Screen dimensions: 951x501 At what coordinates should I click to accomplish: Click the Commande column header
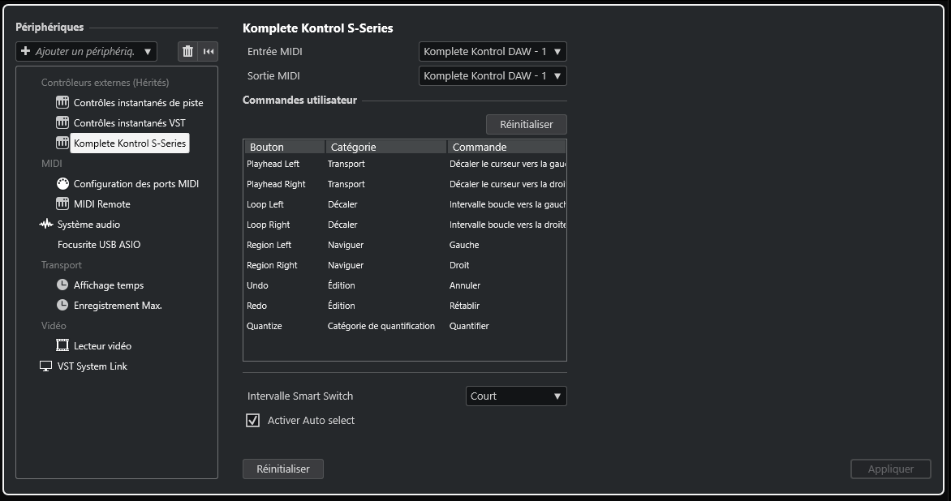505,148
